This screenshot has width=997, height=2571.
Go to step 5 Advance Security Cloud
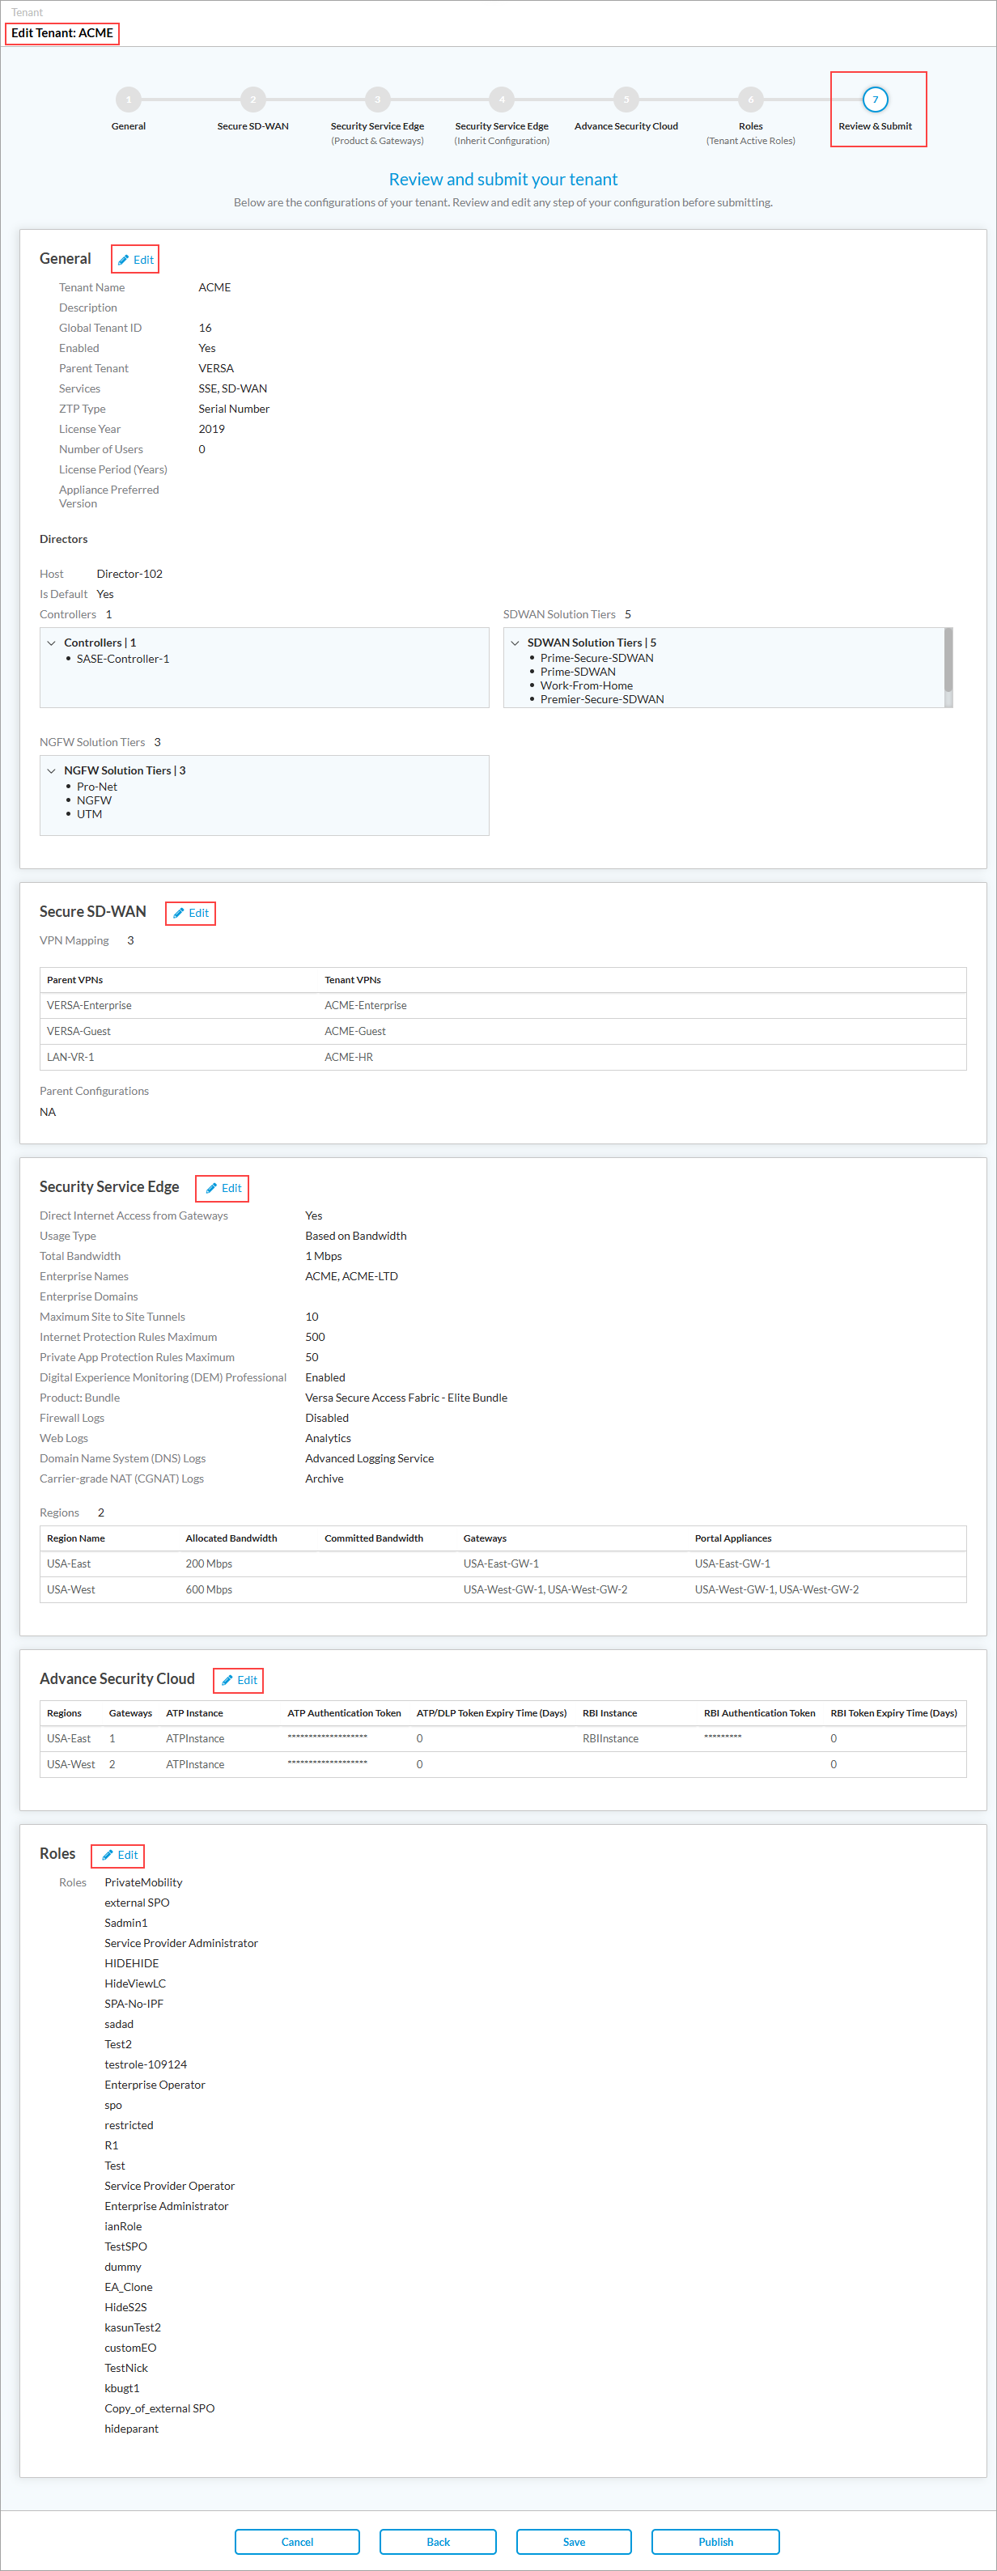[626, 100]
